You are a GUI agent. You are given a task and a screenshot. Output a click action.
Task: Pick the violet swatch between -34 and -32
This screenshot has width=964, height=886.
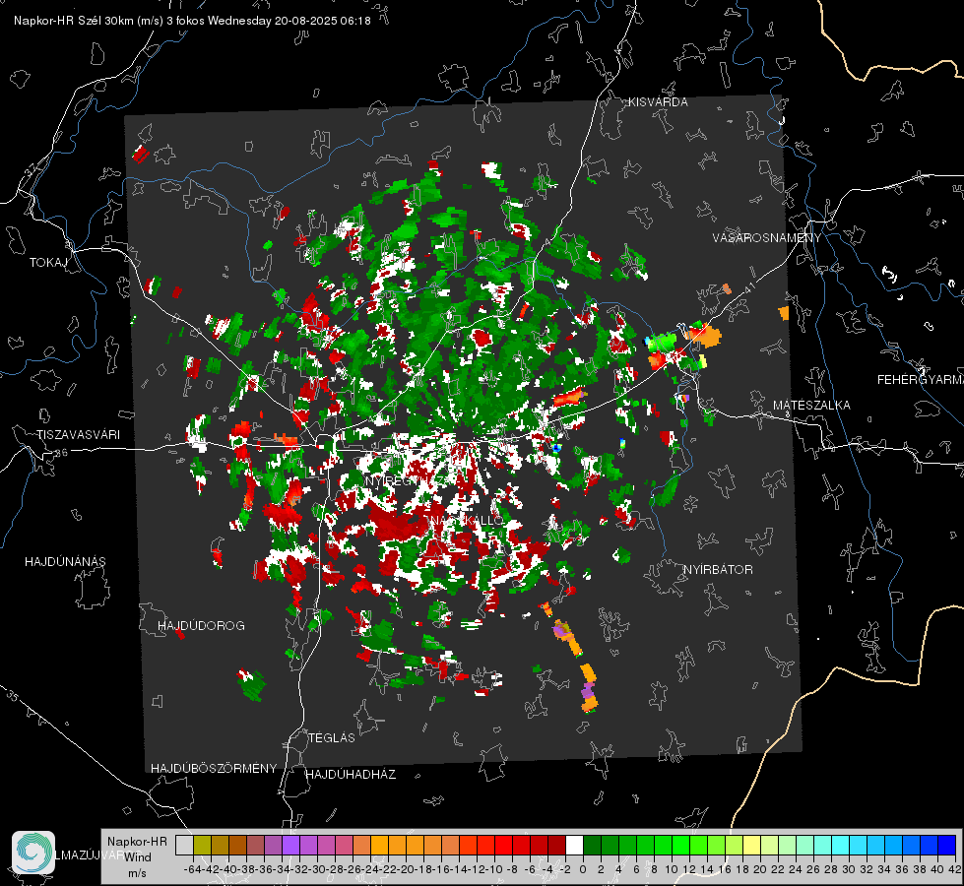pyautogui.click(x=290, y=845)
